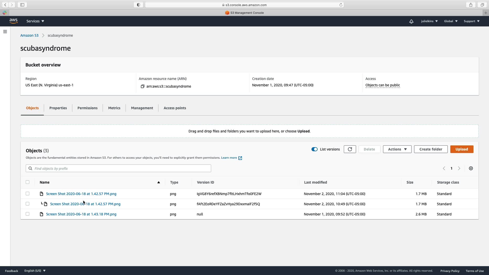Open Screen Shot 1.43.18 PM.png object

[81, 214]
